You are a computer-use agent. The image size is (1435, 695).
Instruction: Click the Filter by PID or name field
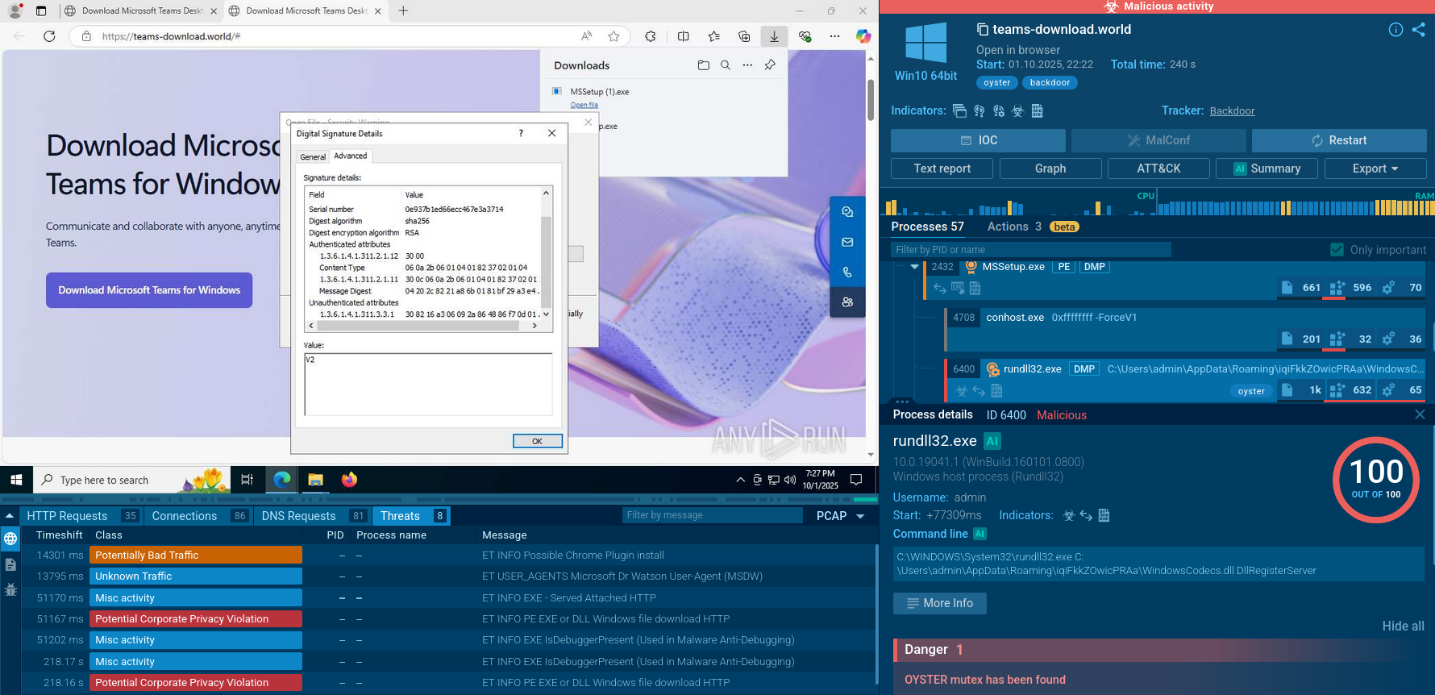coord(1030,250)
